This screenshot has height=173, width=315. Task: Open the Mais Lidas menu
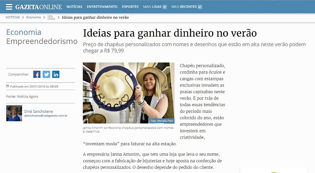point(152,7)
